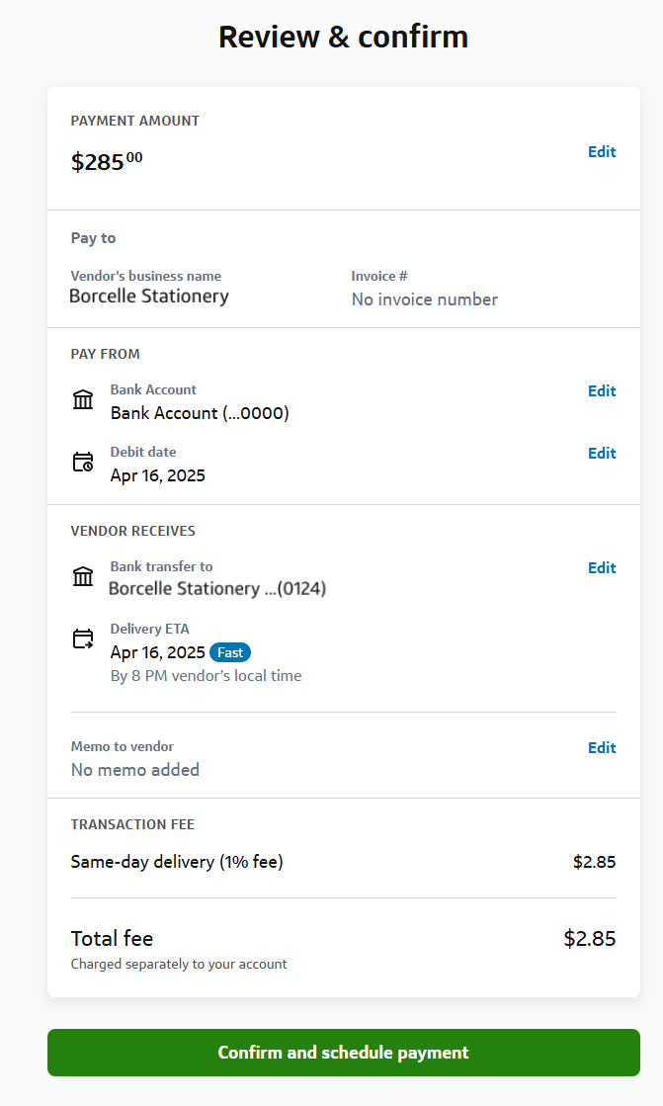Edit the vendor's bank transfer details
This screenshot has height=1106, width=663.
coord(602,568)
